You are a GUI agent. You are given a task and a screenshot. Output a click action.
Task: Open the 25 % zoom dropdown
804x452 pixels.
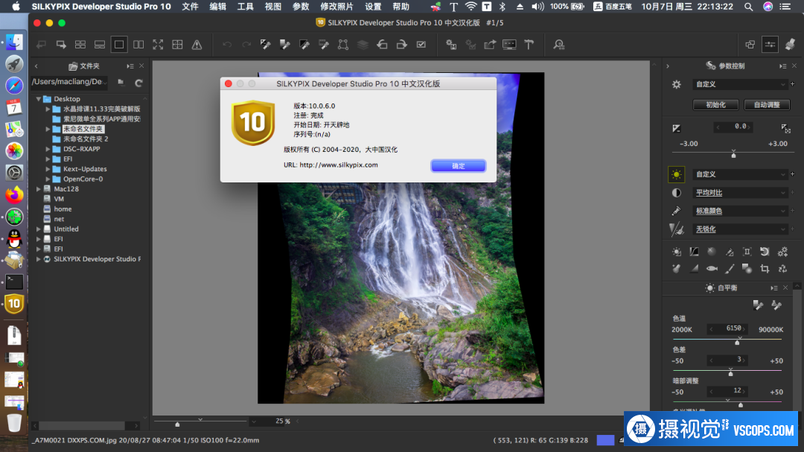253,421
